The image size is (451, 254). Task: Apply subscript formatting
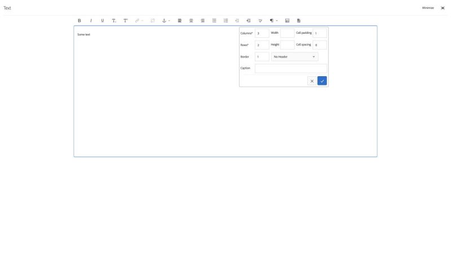tap(114, 20)
